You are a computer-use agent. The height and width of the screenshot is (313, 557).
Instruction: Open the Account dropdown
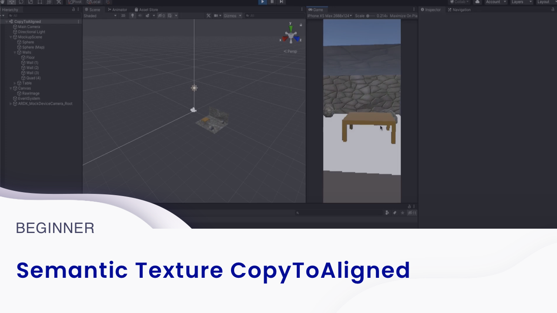click(496, 2)
